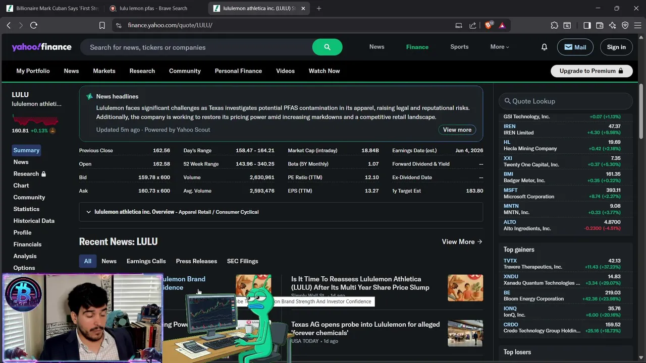This screenshot has height=363, width=646.
Task: Click the search tabs icon in toolbar
Action: (567, 25)
